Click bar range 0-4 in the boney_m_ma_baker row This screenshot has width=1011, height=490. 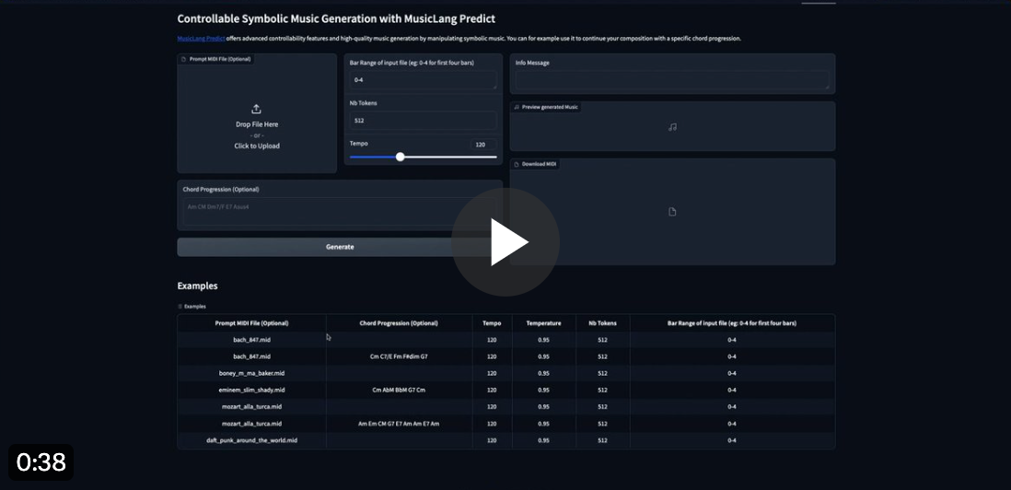click(732, 373)
